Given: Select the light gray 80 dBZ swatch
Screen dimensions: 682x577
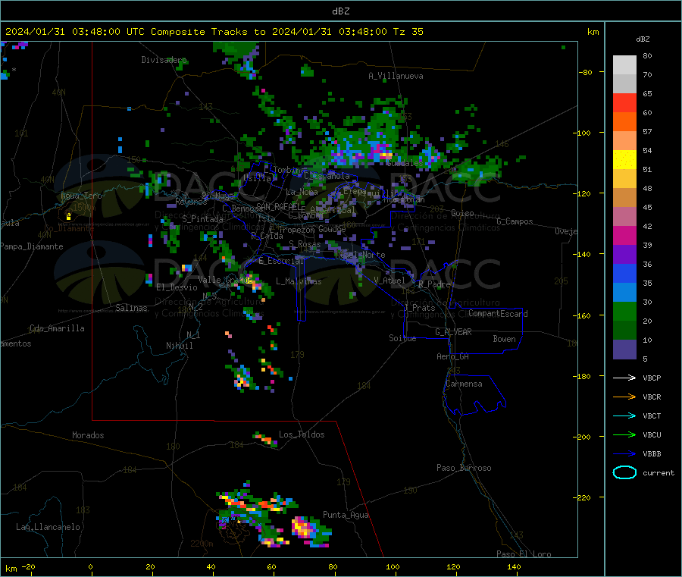Looking at the screenshot, I should pos(624,65).
